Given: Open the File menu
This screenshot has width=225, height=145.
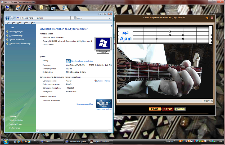Looking at the screenshot, I should [x=8, y=23].
